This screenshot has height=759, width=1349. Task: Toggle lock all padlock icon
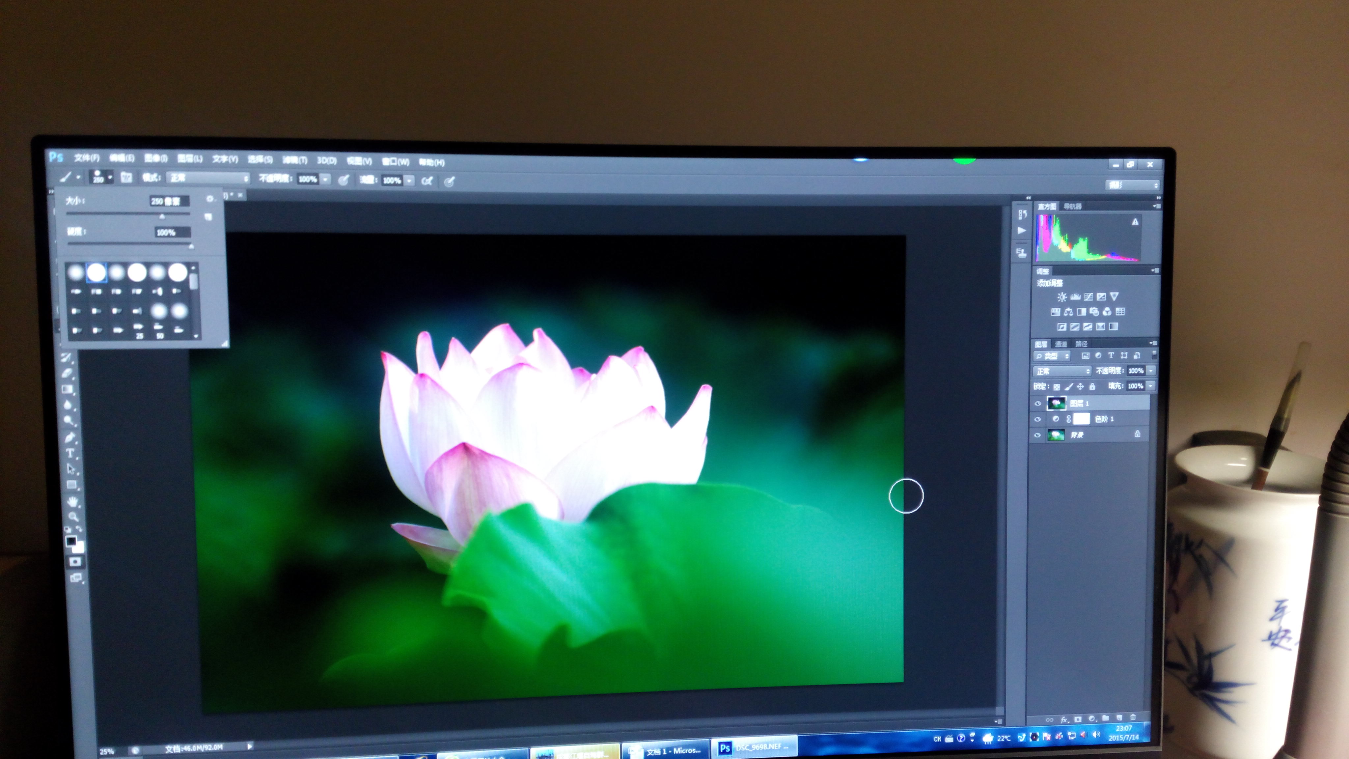(1092, 386)
